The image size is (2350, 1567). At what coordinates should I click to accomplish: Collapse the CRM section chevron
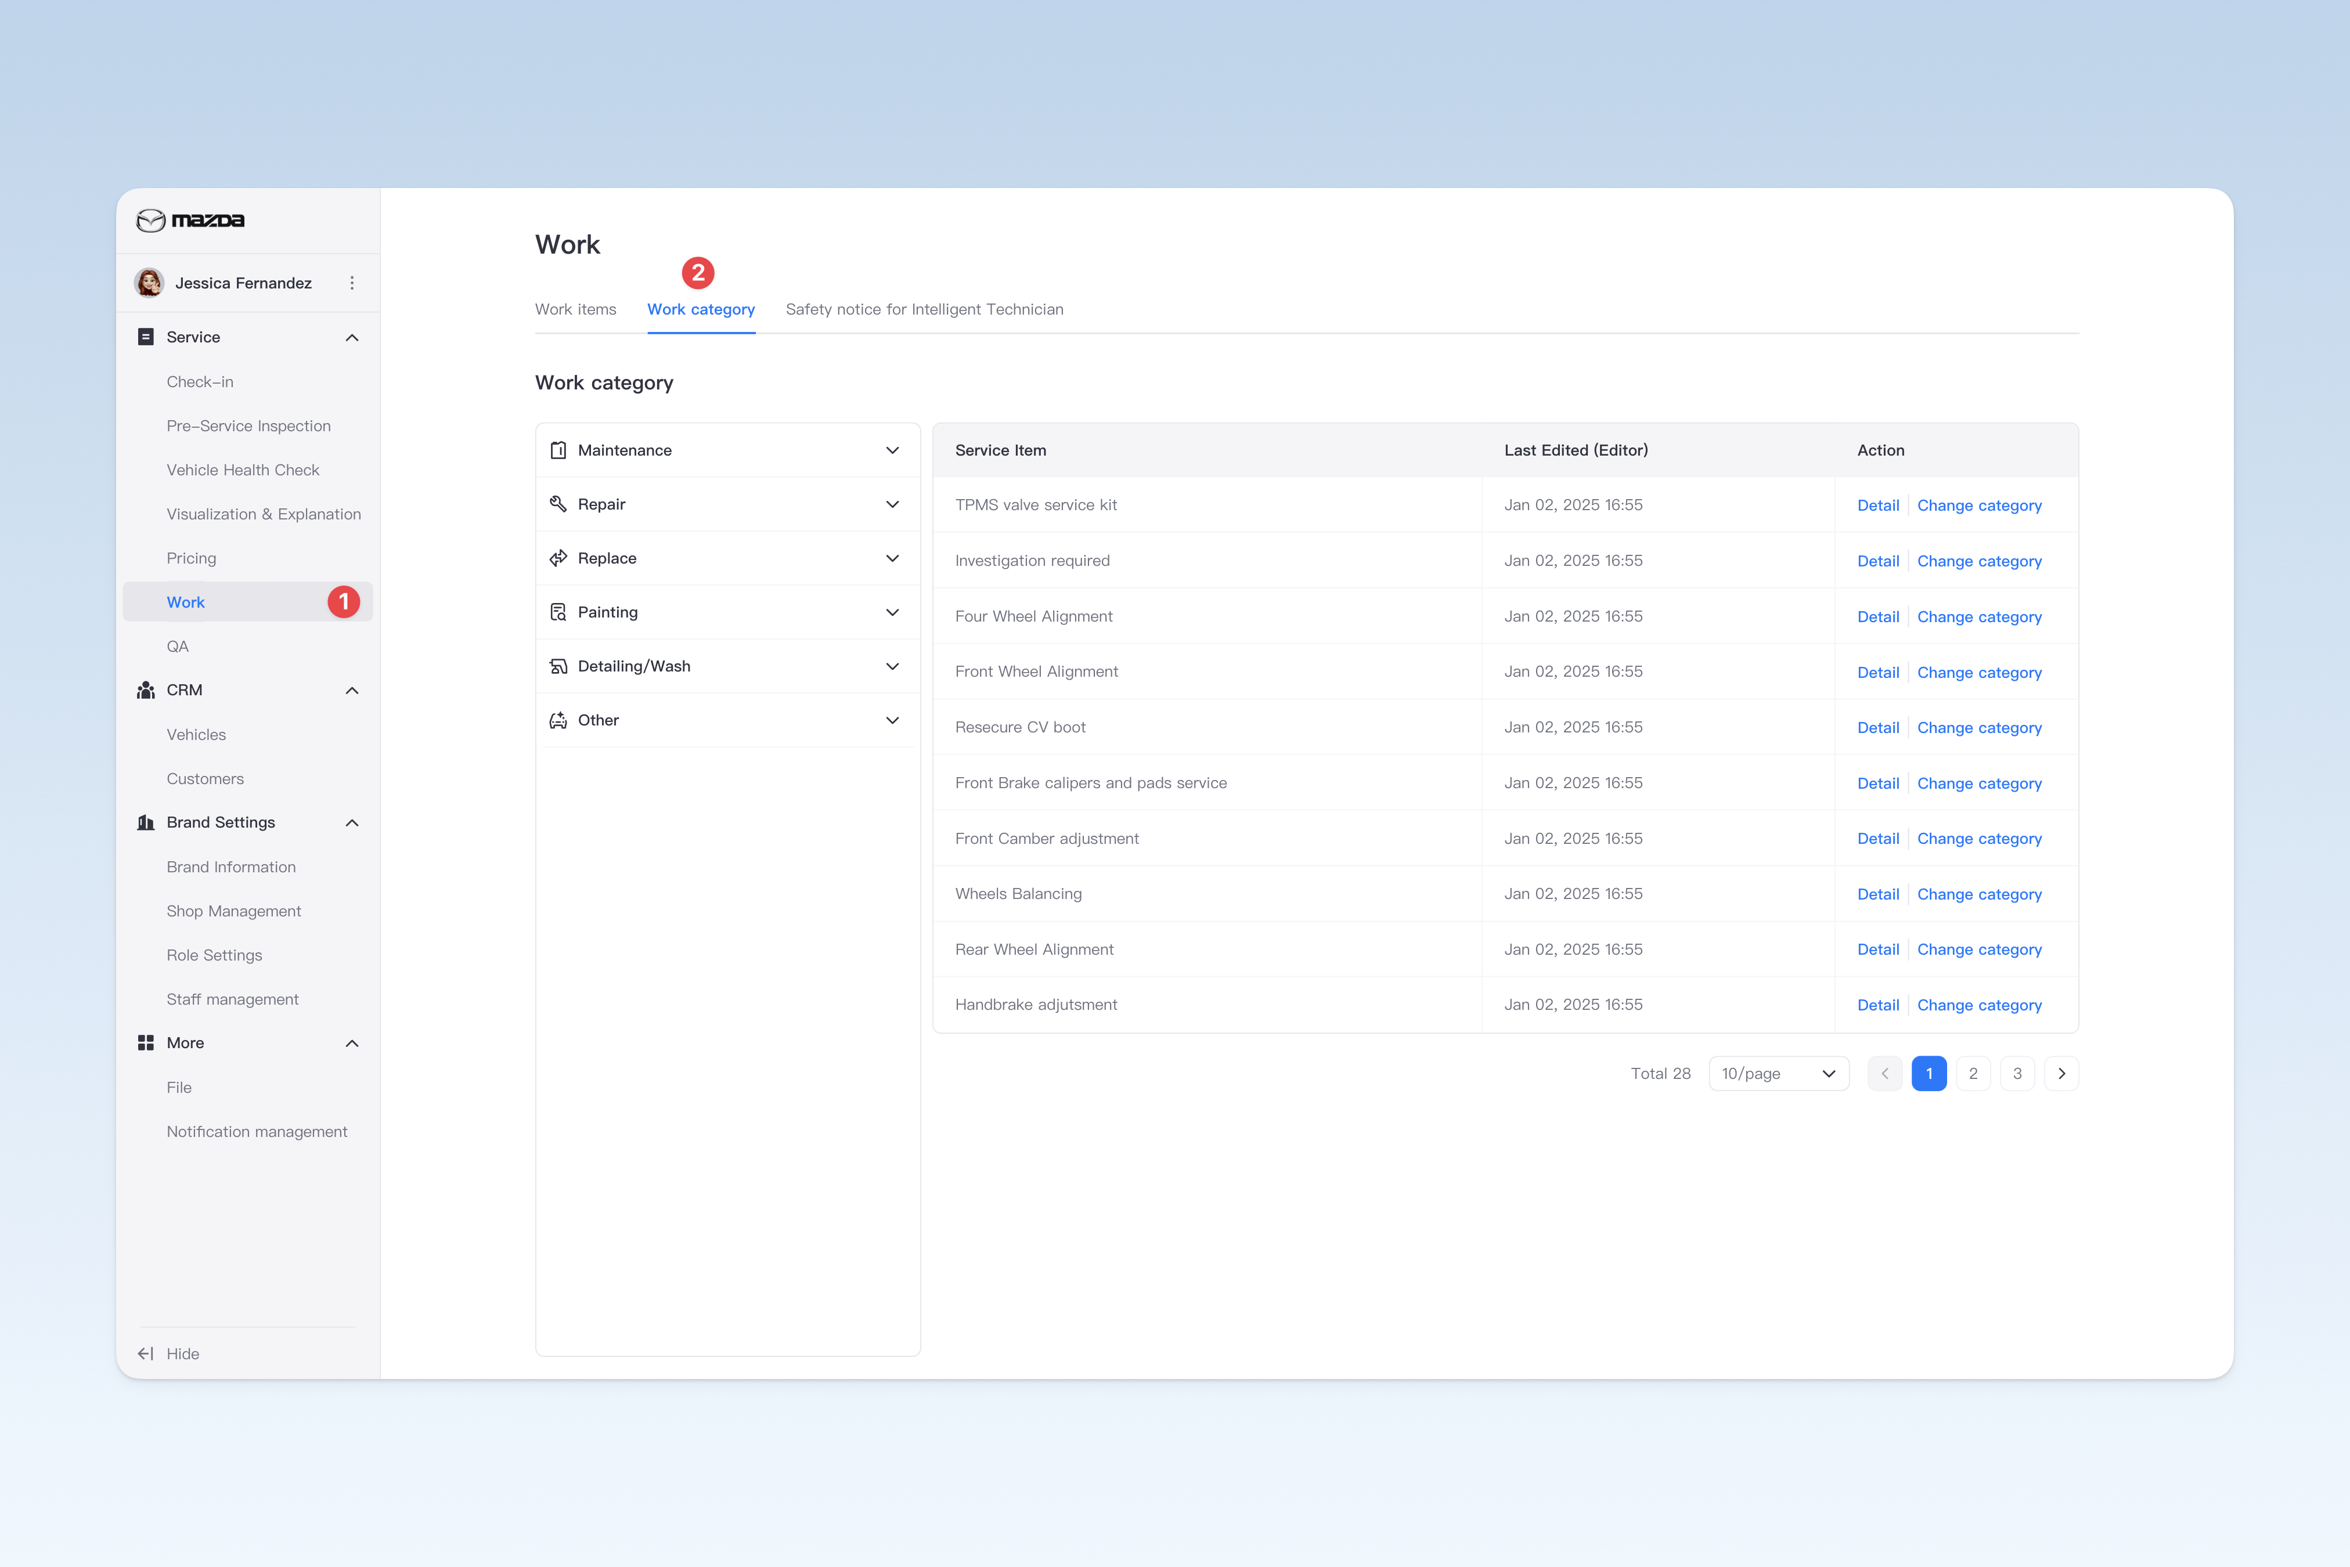352,691
